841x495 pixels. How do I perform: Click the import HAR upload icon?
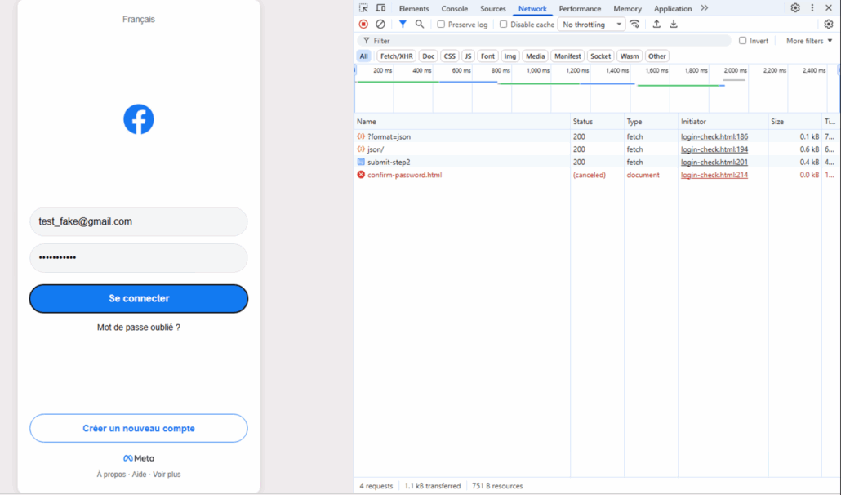(x=656, y=25)
